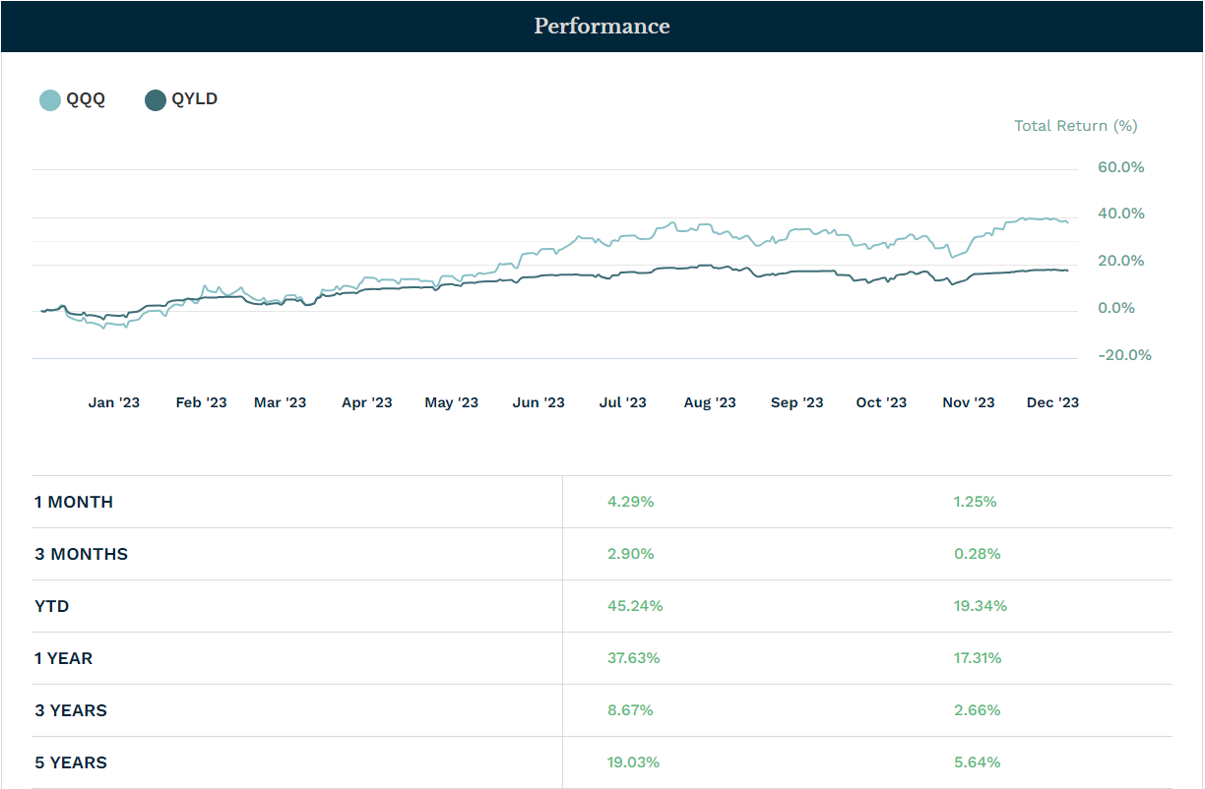Select the 1 YEAR row label
This screenshot has width=1205, height=789.
64,658
